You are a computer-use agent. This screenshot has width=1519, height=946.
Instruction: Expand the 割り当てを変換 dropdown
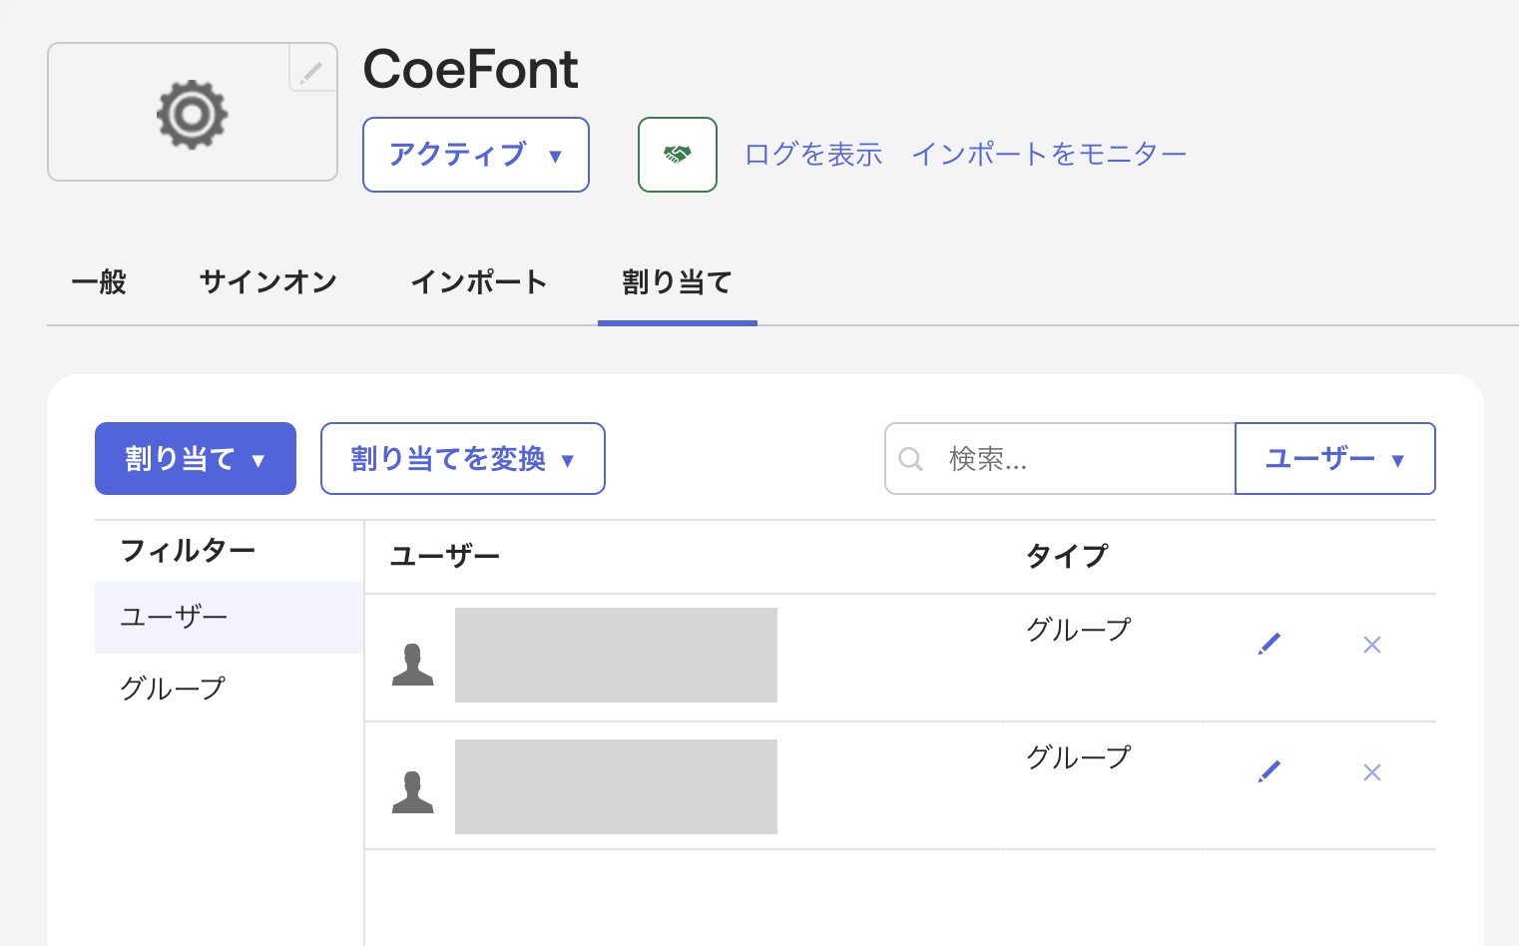[x=463, y=459]
